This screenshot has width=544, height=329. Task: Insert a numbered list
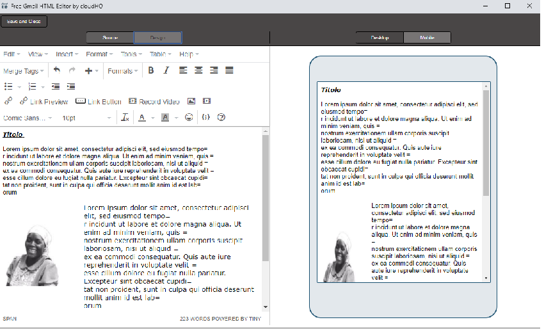tap(32, 86)
